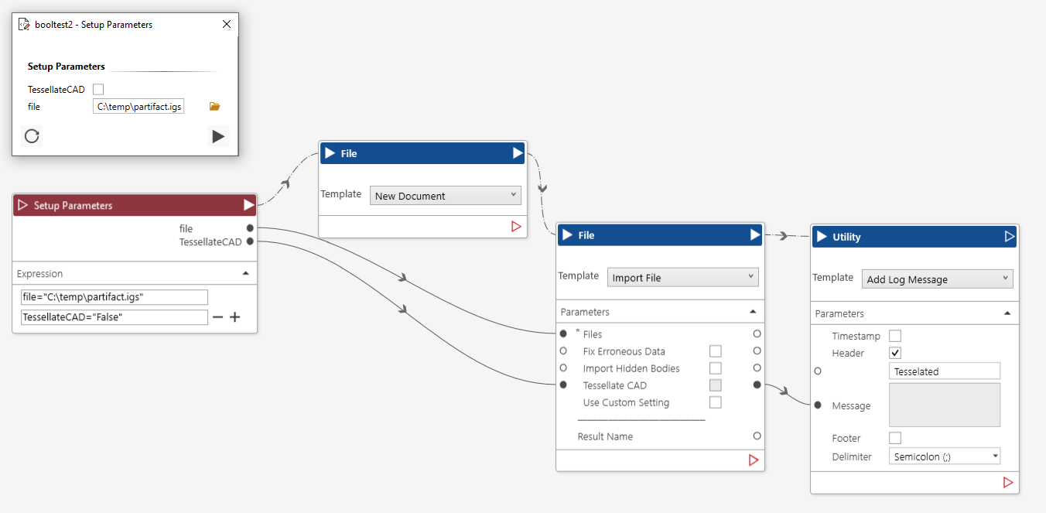Click the refresh icon in Setup Parameters dialog
Image resolution: width=1046 pixels, height=513 pixels.
(32, 136)
